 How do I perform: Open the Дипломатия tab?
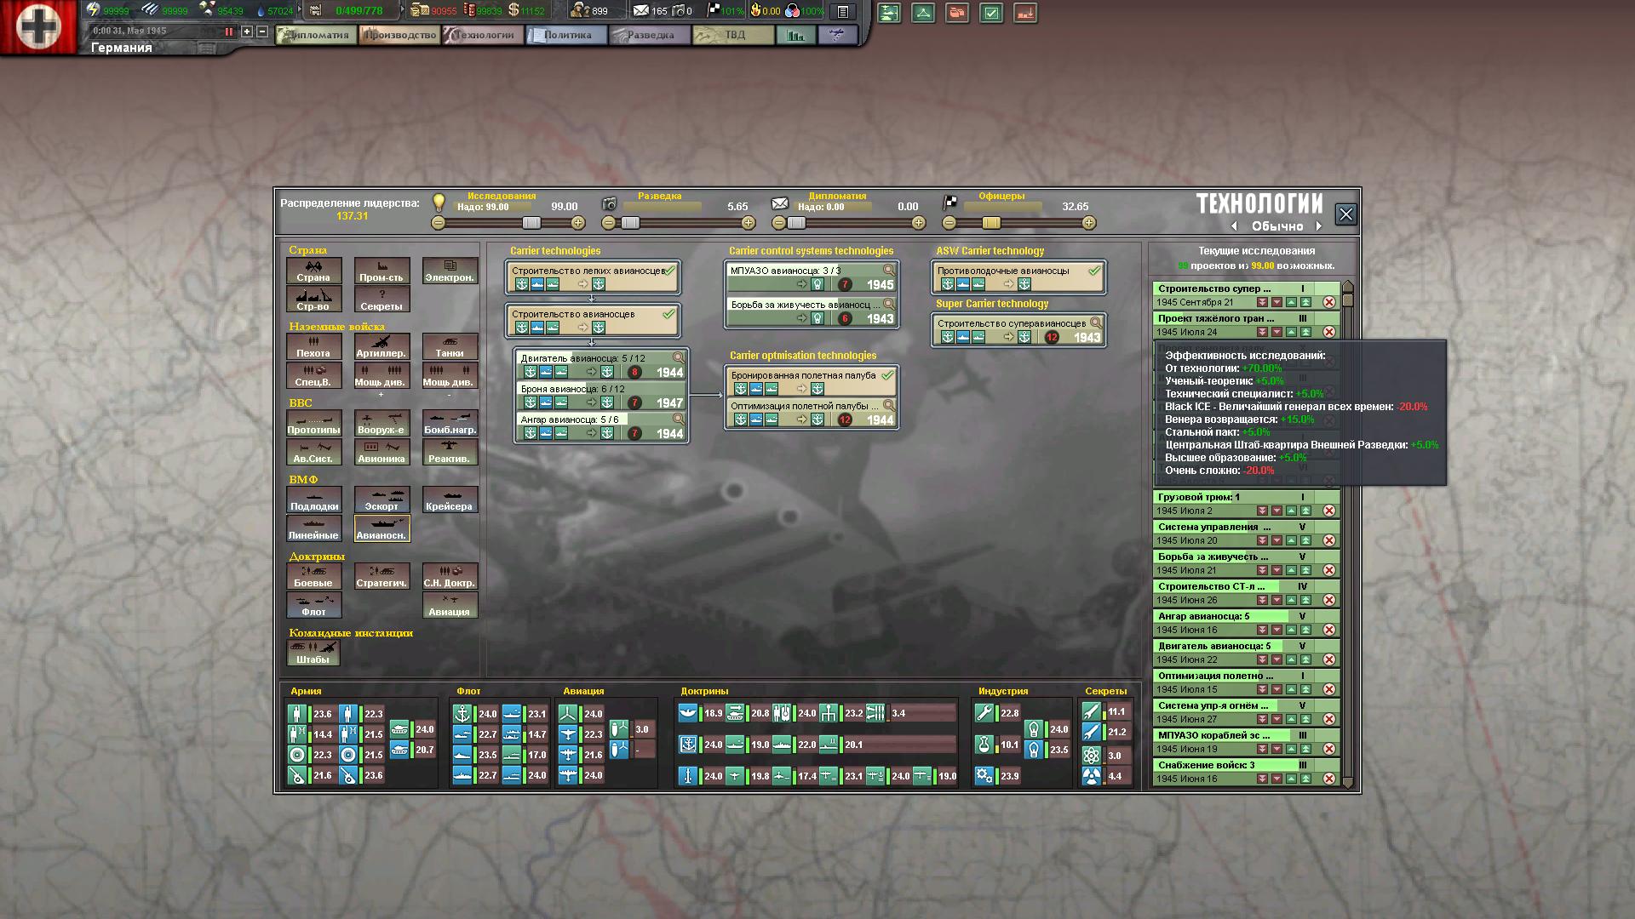point(317,35)
